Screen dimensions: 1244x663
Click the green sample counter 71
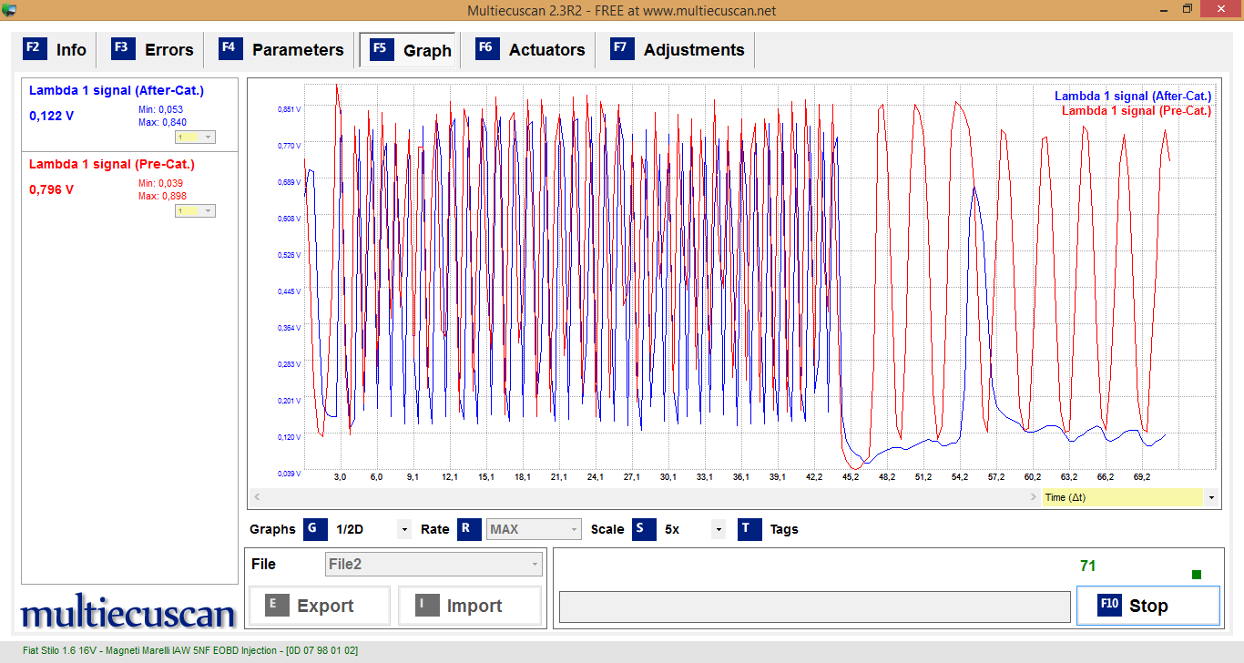point(1087,566)
